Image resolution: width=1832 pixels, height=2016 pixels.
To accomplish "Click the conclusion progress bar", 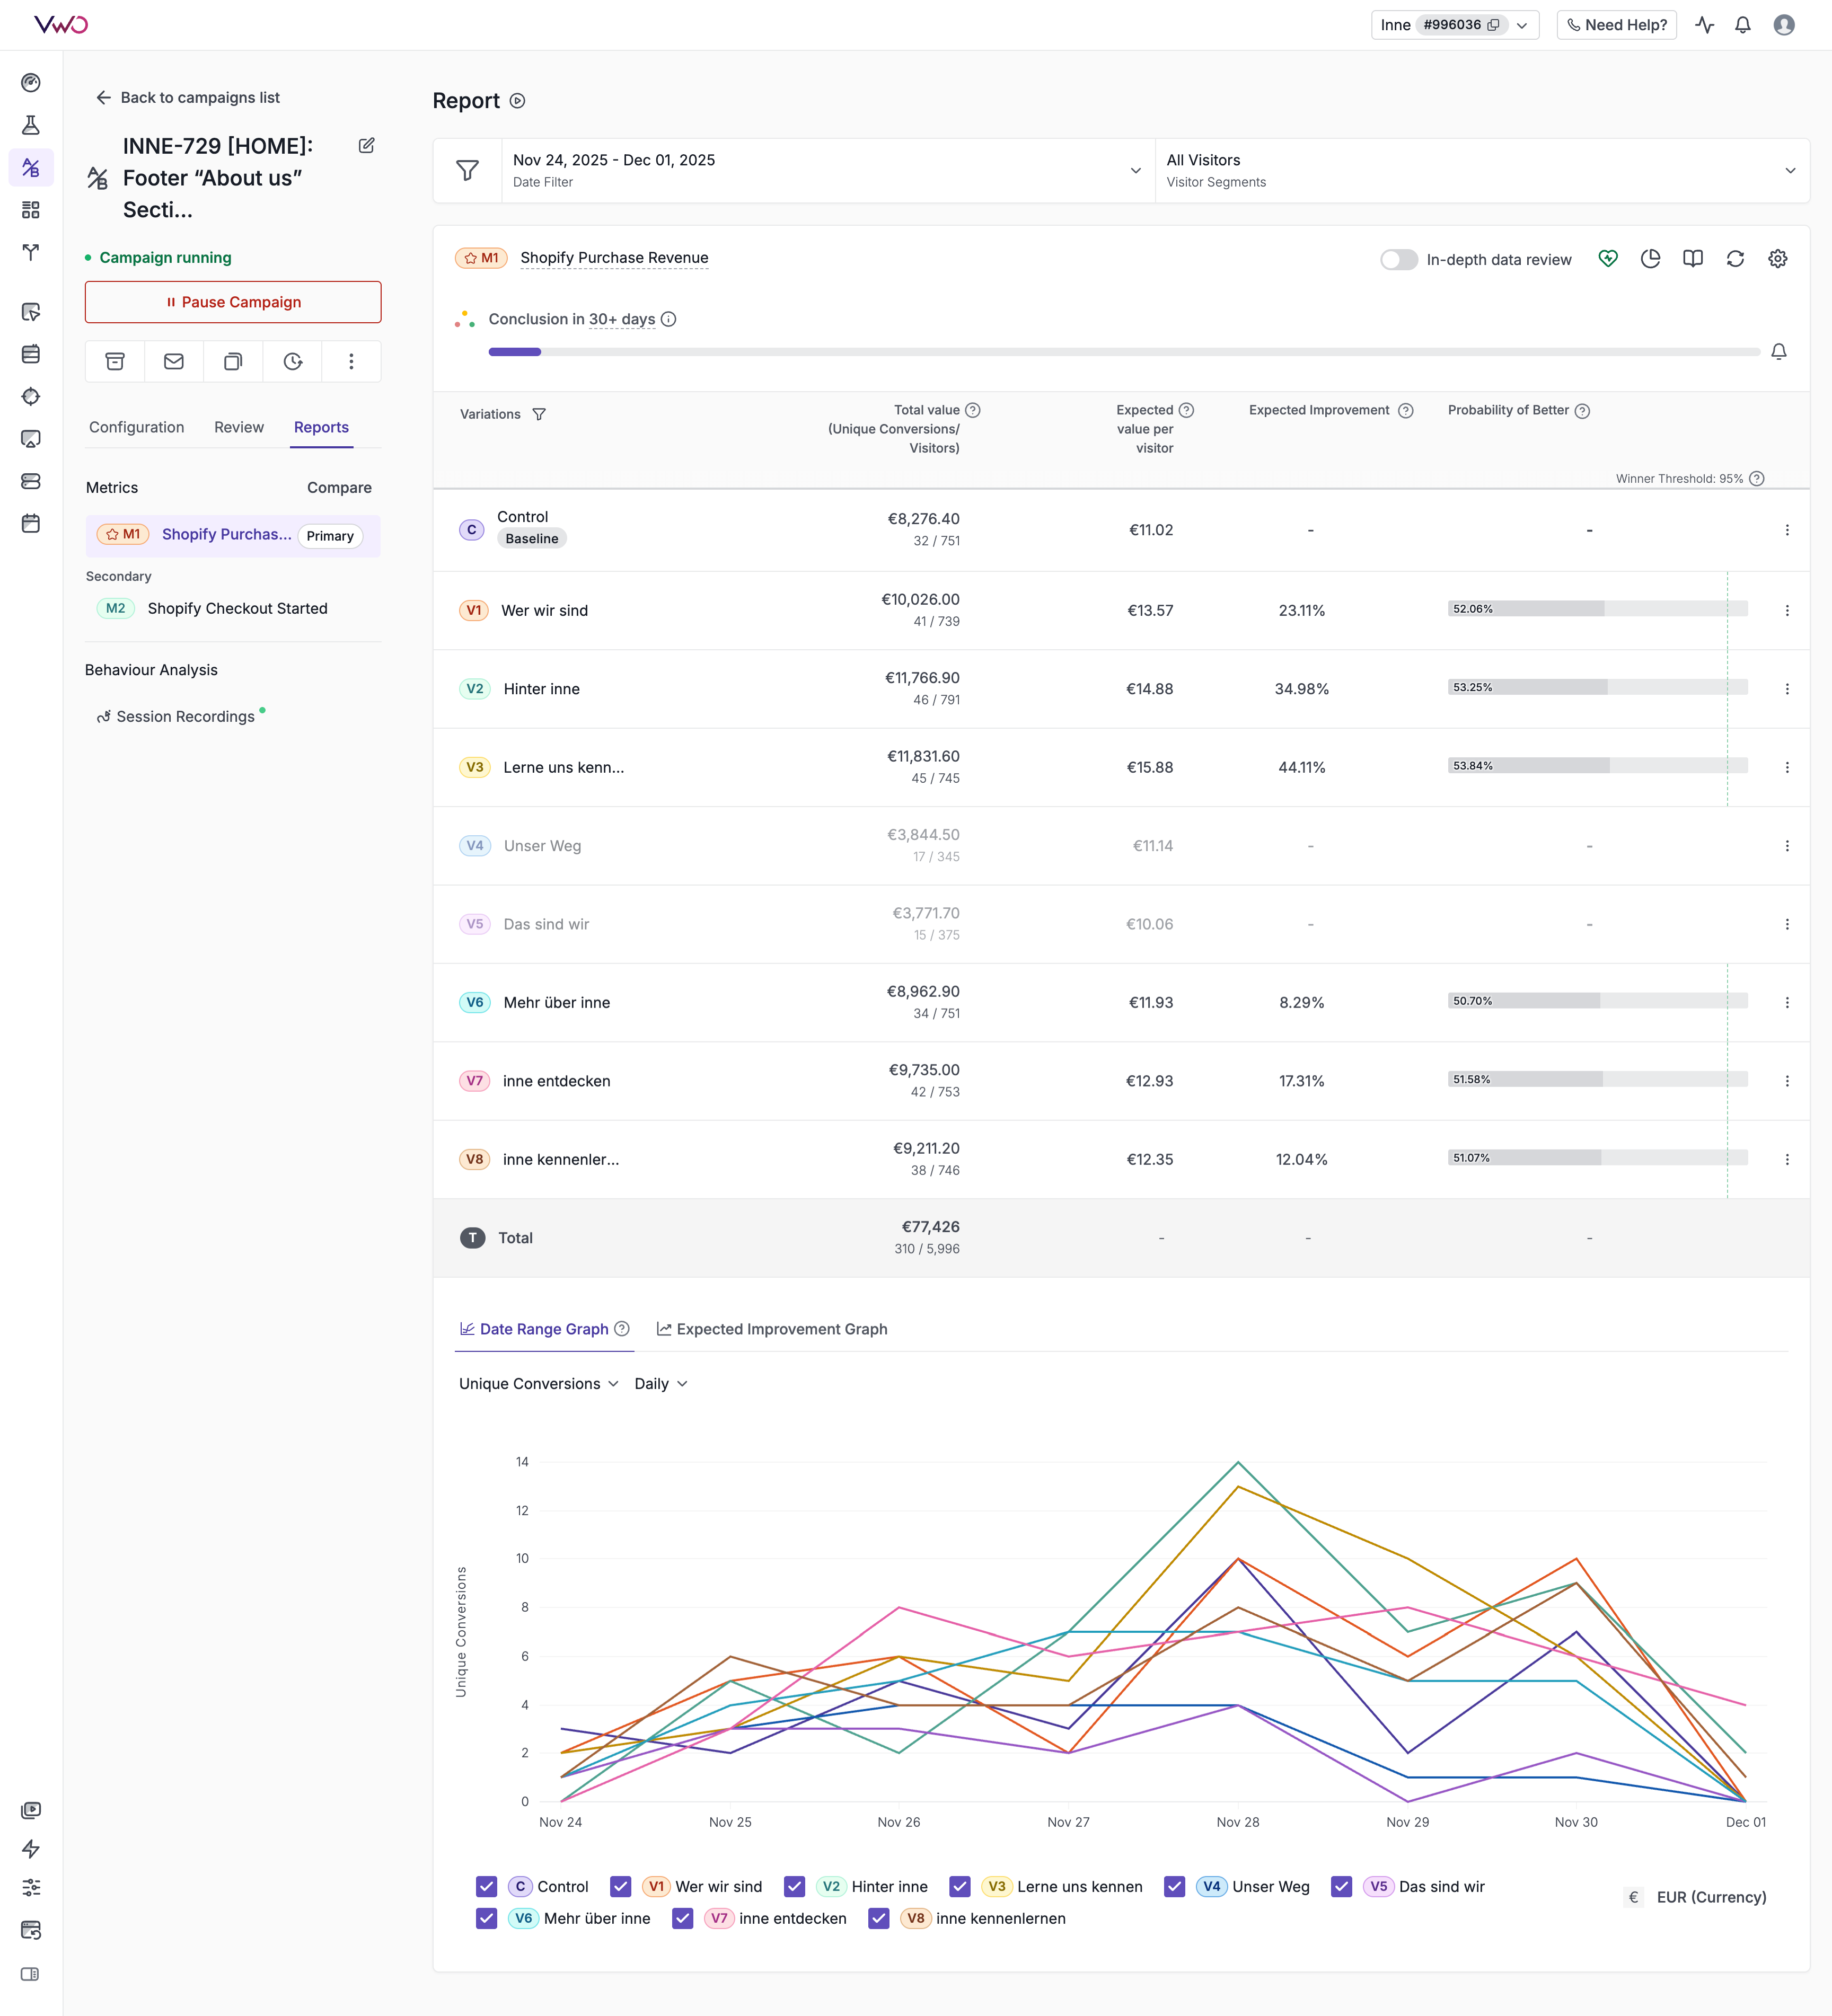I will (x=1123, y=352).
